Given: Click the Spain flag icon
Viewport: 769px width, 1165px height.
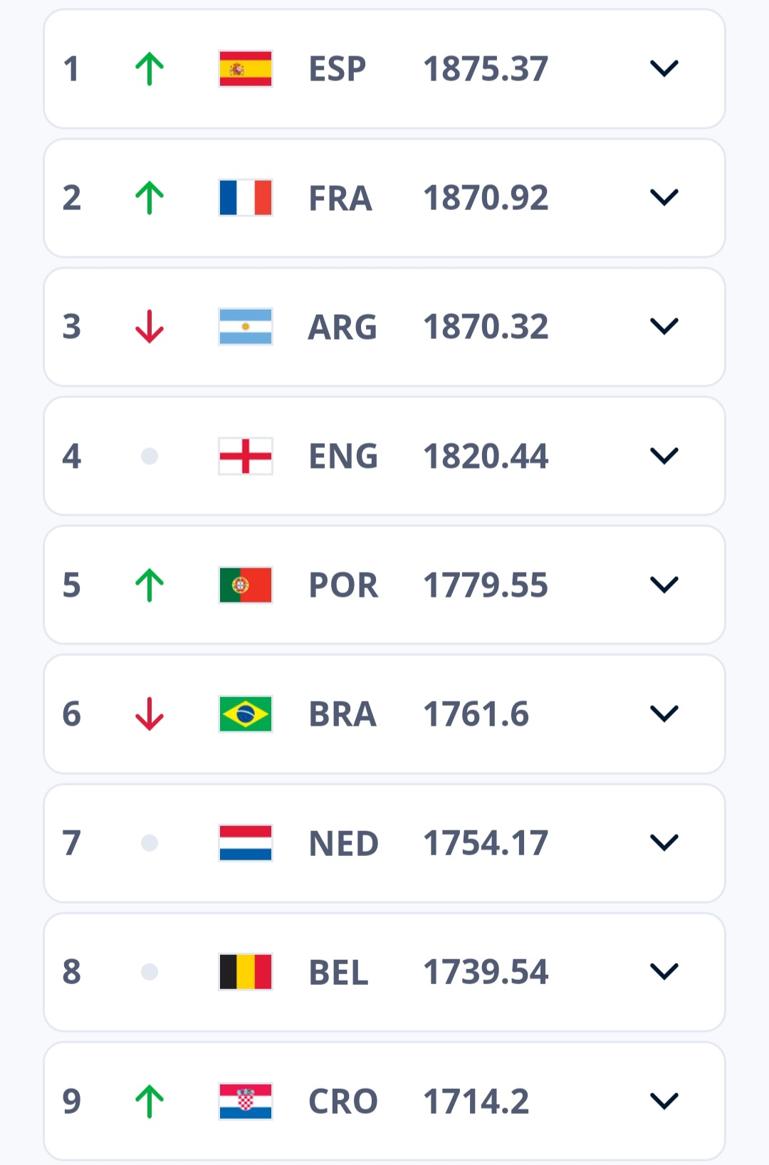Looking at the screenshot, I should click(x=246, y=68).
